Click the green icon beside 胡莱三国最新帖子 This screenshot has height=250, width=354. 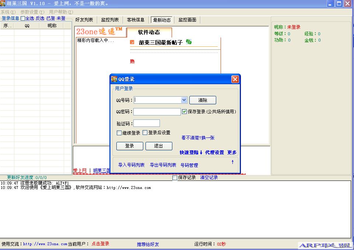point(189,42)
